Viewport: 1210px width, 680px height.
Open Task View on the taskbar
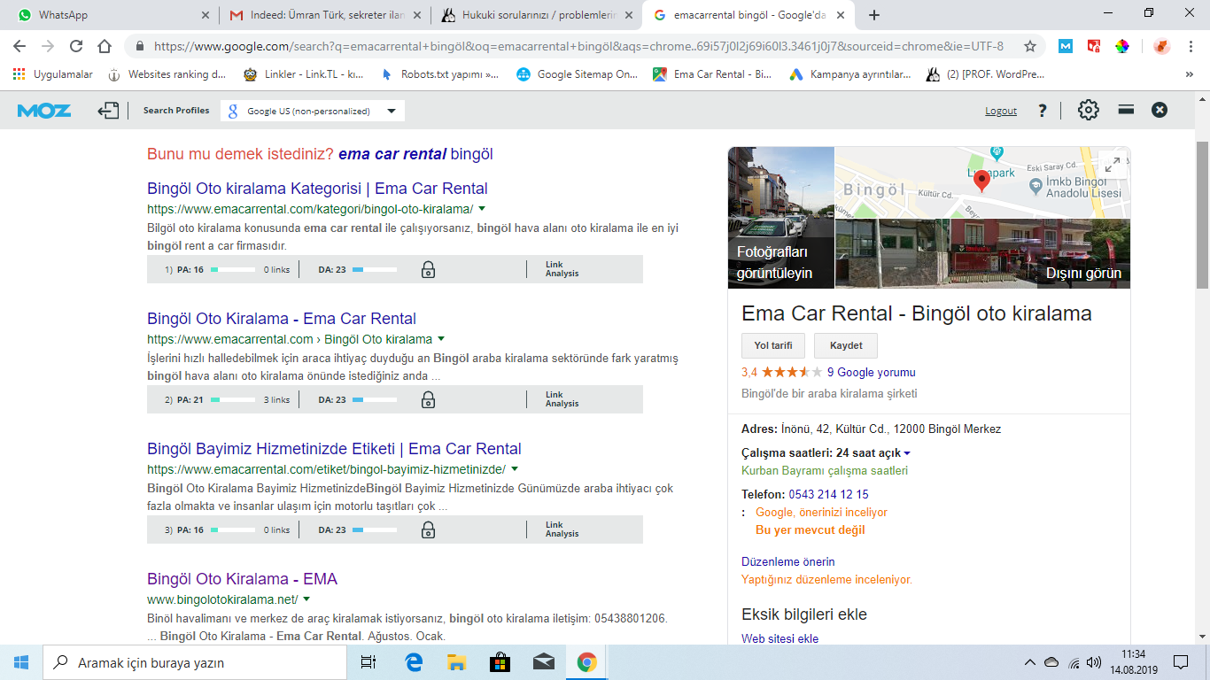pos(368,662)
